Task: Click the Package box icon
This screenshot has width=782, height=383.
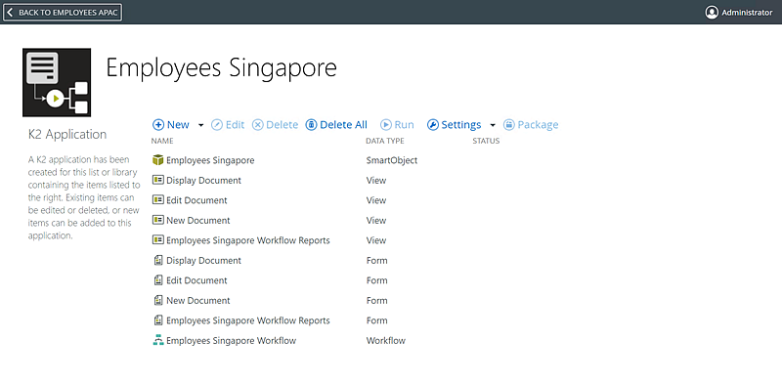Action: (508, 125)
